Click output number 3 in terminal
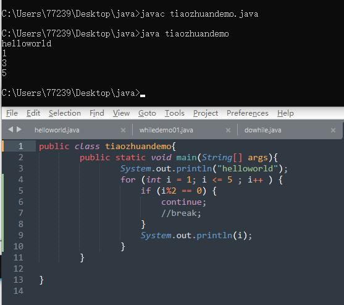 [4, 63]
